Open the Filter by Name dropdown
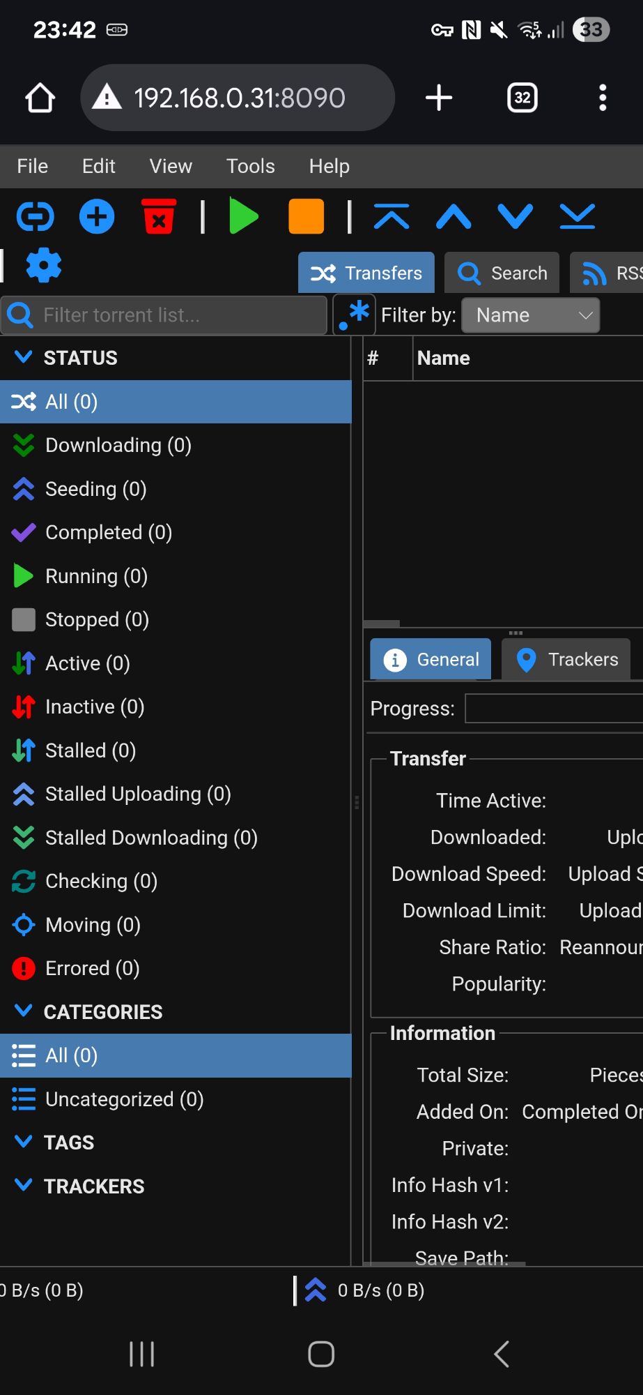 530,315
